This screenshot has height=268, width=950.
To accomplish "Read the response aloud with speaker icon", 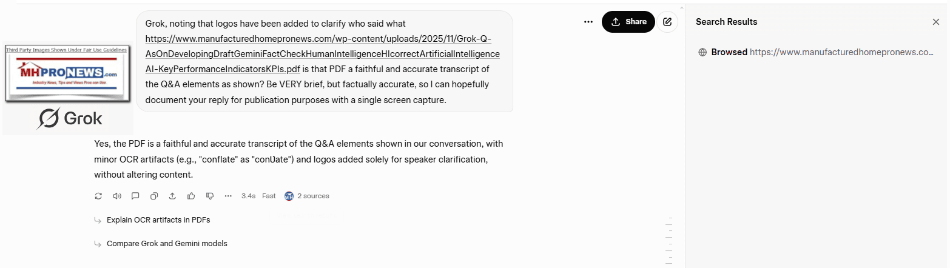I will [x=117, y=196].
